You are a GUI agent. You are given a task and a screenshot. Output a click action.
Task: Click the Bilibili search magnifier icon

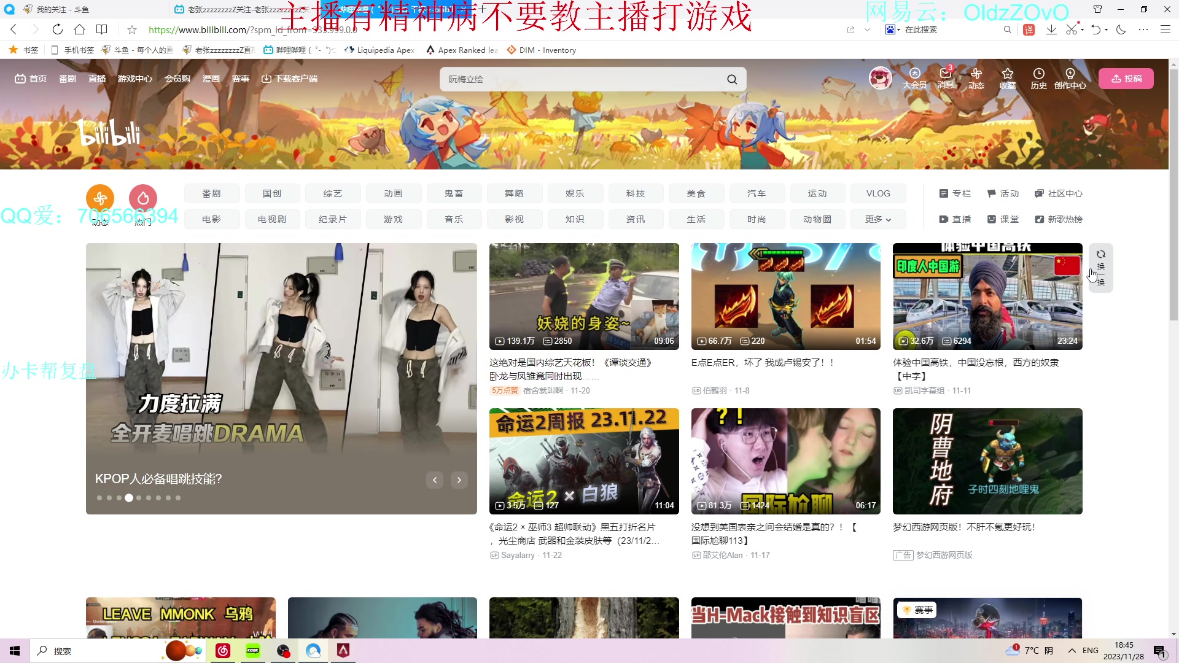(x=732, y=79)
